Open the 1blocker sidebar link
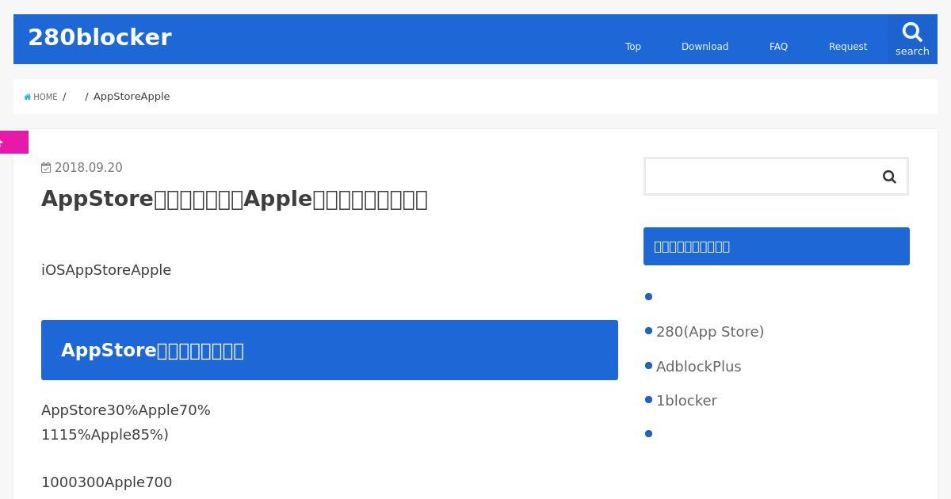The image size is (951, 499). (686, 401)
